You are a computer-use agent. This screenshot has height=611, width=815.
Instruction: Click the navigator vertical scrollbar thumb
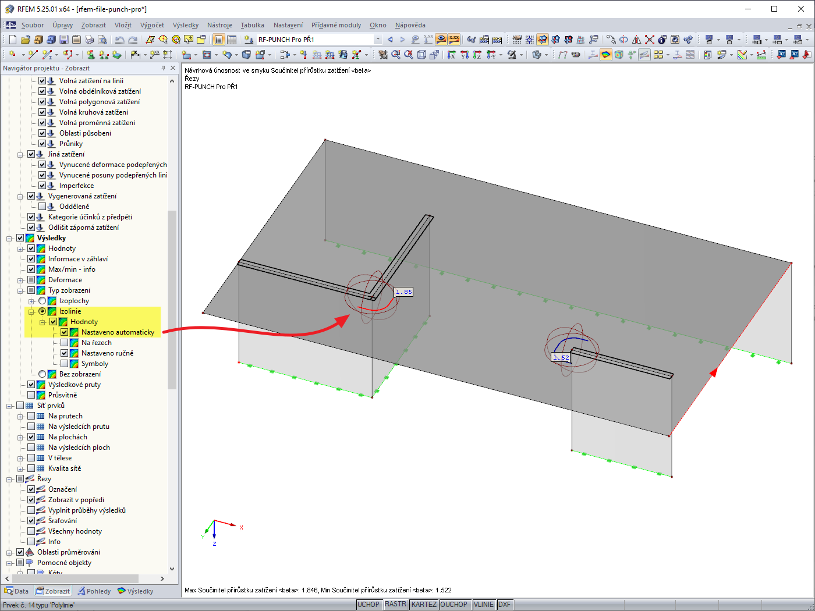pyautogui.click(x=172, y=299)
